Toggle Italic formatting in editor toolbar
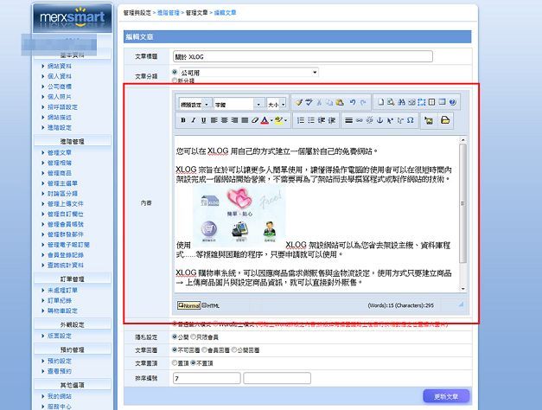 coord(194,120)
